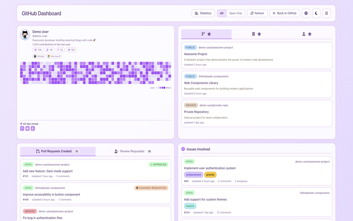Viewport: 353px width, 221px height.
Task: Select the user-check icon in the profile card
Action: (x=33, y=128)
